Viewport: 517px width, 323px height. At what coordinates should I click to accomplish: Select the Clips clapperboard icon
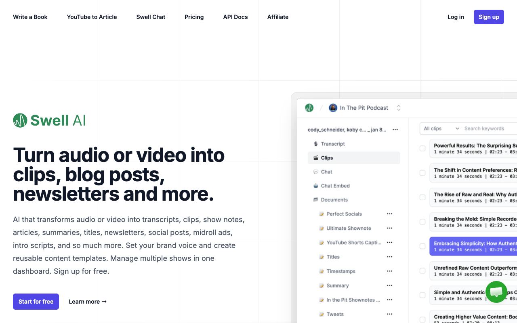(316, 158)
